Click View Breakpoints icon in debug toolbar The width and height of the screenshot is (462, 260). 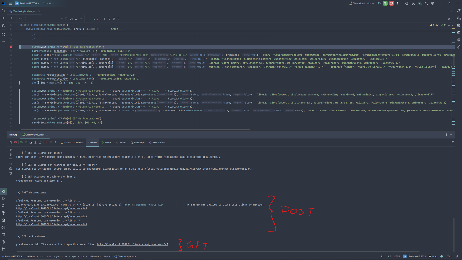46,143
